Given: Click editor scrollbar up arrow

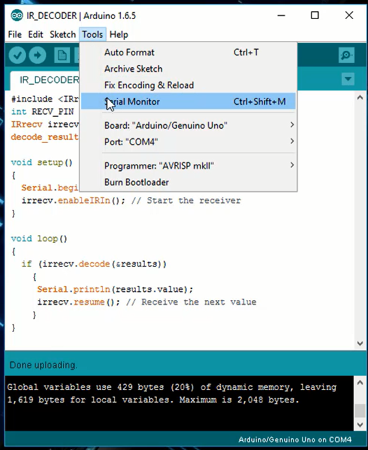Looking at the screenshot, I should click(360, 98).
